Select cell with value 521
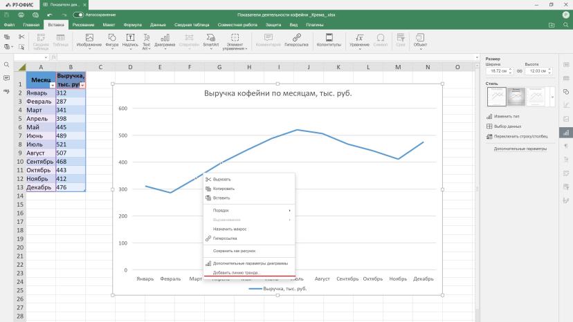The image size is (573, 322). point(71,144)
